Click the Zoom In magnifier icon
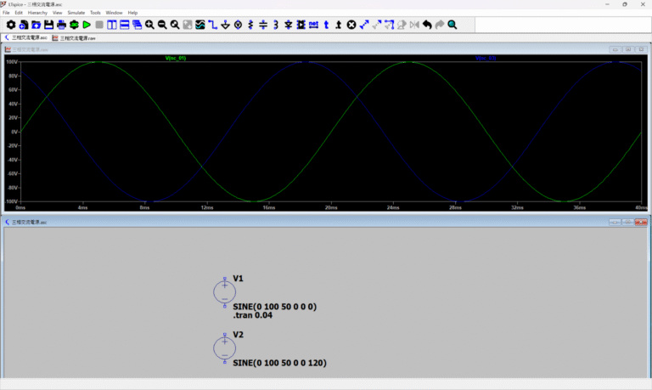The image size is (652, 390). 149,25
